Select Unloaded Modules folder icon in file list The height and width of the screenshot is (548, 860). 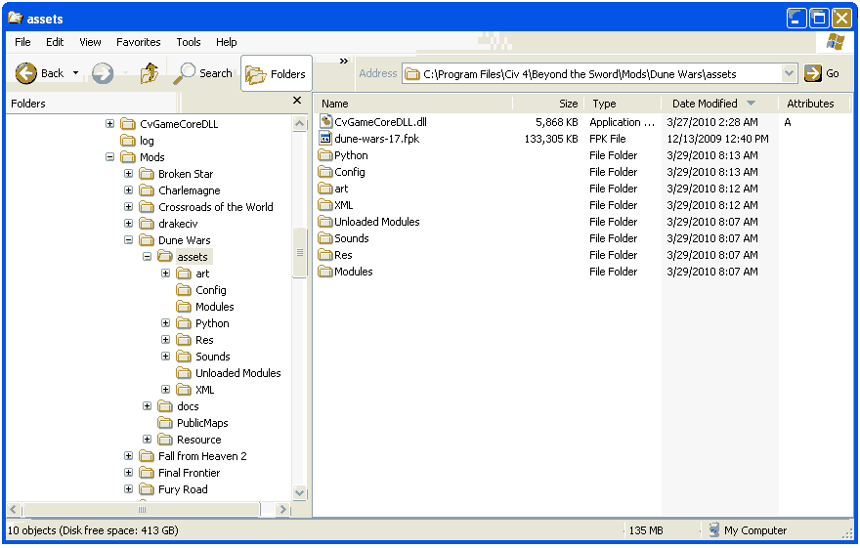coord(325,222)
